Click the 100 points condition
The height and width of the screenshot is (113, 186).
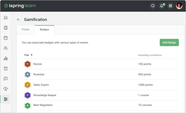[145, 64]
